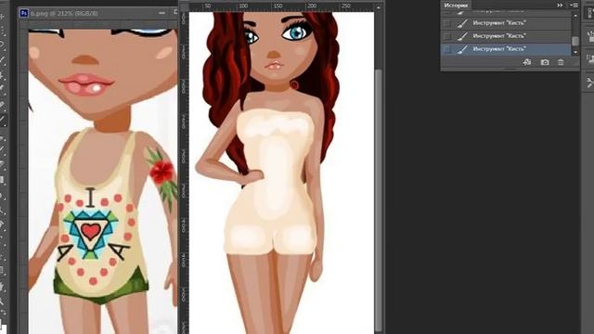Open the crossed-tools panel icon in right dock
Viewport: 594px width, 334px height.
(589, 83)
